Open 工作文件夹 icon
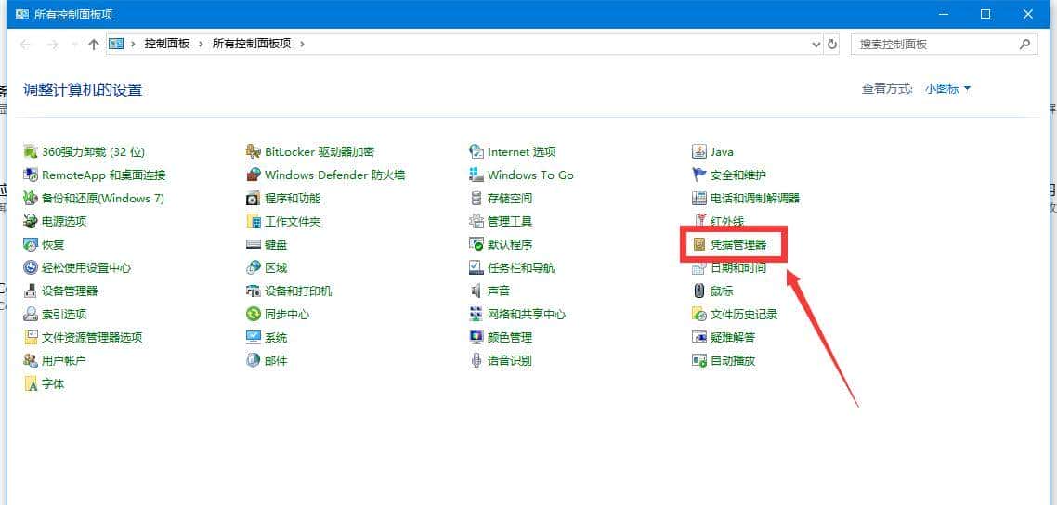 [254, 221]
